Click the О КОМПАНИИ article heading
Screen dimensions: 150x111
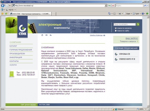click(48, 47)
